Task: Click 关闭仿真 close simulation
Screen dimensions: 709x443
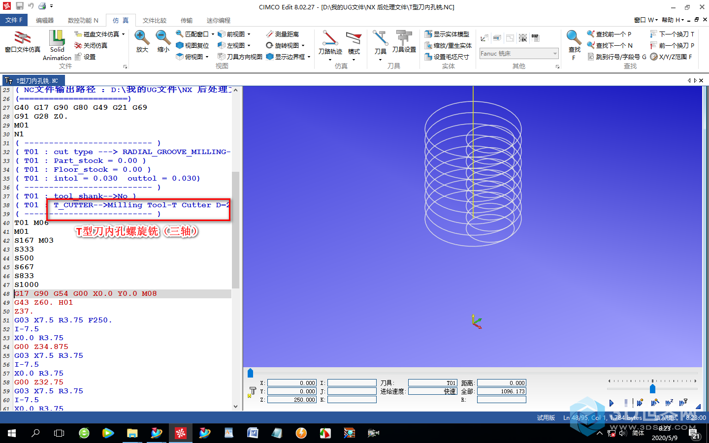Action: click(91, 45)
